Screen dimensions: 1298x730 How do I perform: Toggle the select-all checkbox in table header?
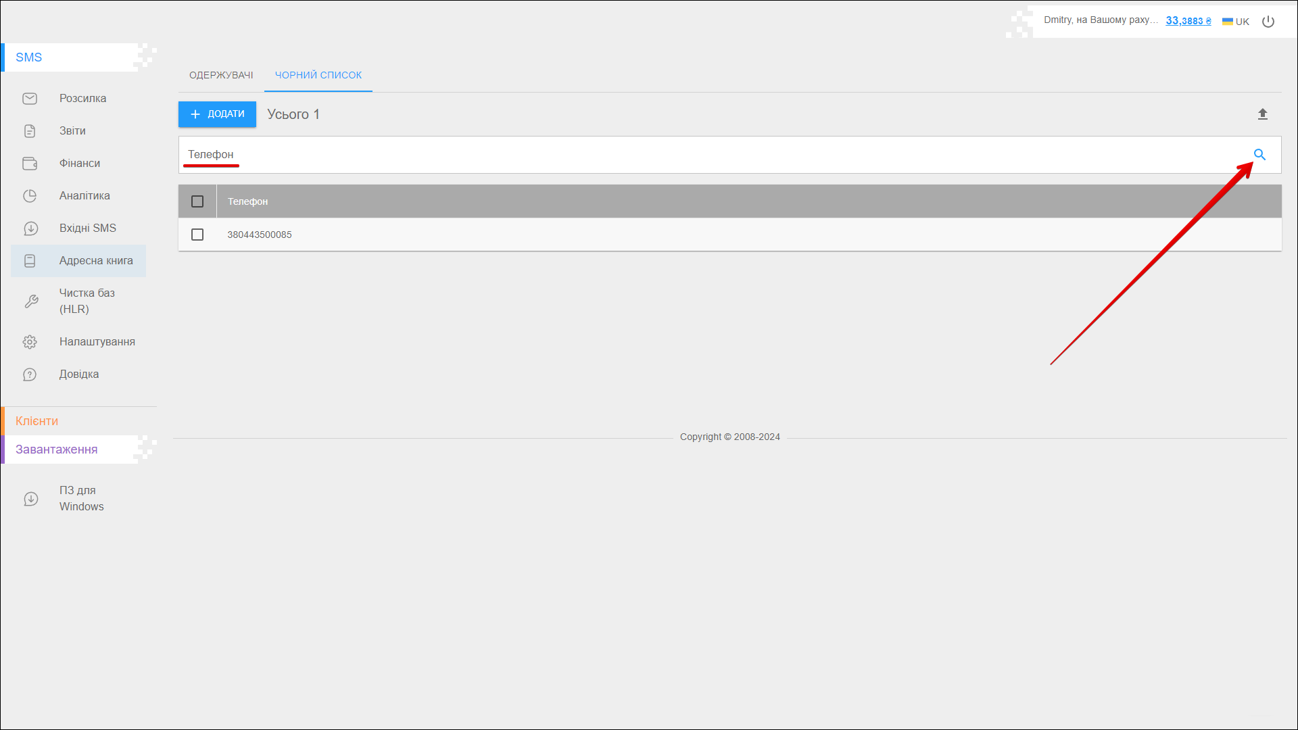197,201
